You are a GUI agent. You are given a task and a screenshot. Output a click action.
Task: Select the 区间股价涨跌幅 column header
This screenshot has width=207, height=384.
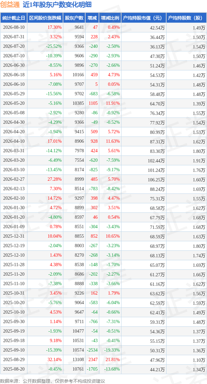[x=45, y=18]
